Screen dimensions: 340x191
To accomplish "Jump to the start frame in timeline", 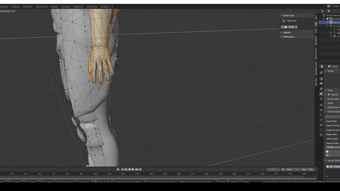I will pos(122,169).
